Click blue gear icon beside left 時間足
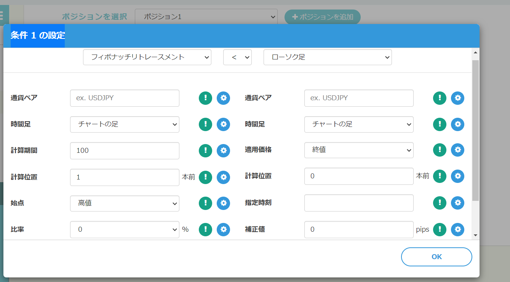Screen dimensions: 510x282 coord(223,124)
